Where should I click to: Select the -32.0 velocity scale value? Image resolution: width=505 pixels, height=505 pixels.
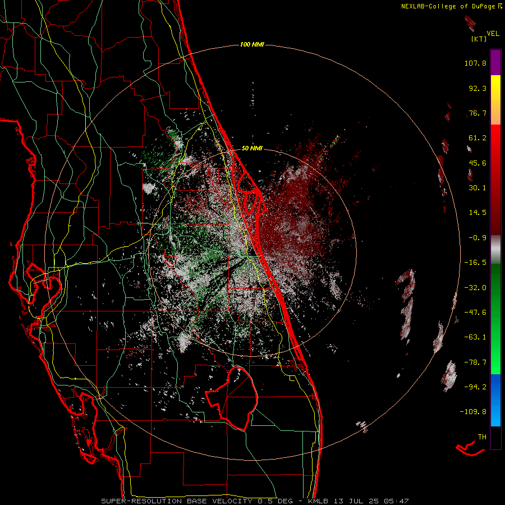point(475,288)
